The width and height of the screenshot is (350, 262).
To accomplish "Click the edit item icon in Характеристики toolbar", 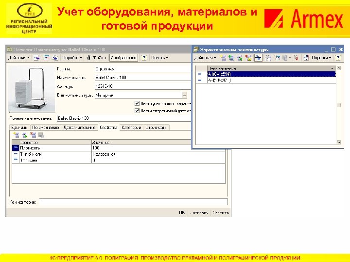I will (240, 58).
